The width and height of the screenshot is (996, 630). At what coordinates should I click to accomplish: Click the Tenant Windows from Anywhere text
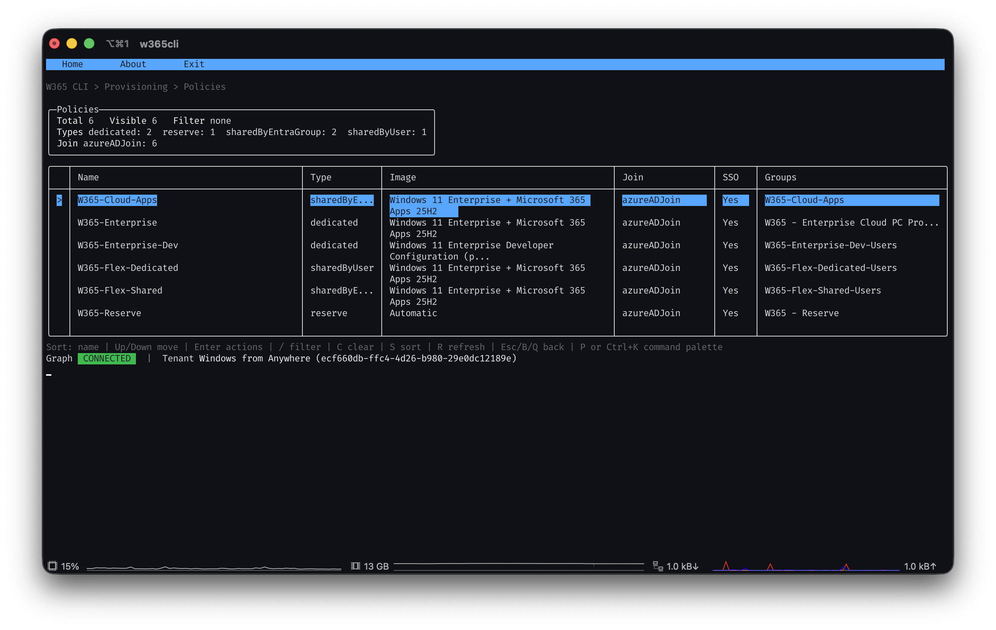tap(339, 358)
